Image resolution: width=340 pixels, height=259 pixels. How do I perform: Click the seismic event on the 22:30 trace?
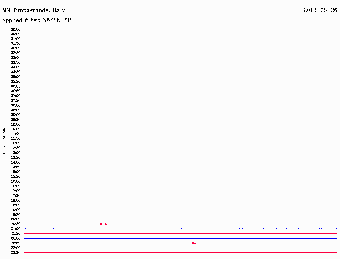click(194, 243)
